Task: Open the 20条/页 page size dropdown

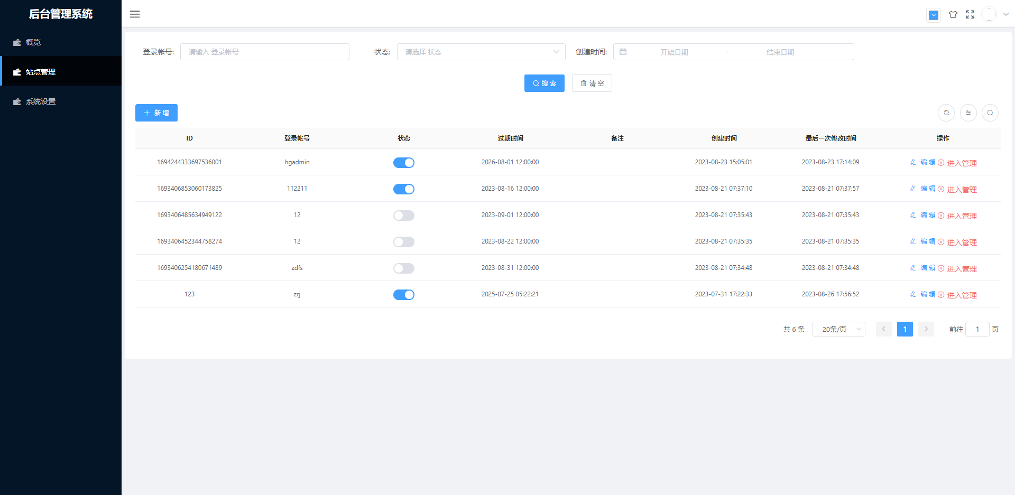Action: point(838,329)
